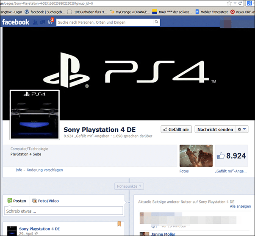This screenshot has width=255, height=236.
Task: Click 'Computer/Technologie' category text
Action: [x=29, y=149]
